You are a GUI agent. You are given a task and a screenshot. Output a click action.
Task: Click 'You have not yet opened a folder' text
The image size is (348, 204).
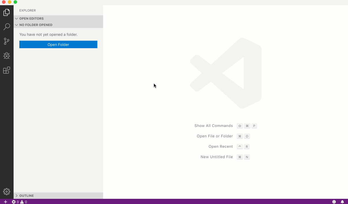point(49,34)
